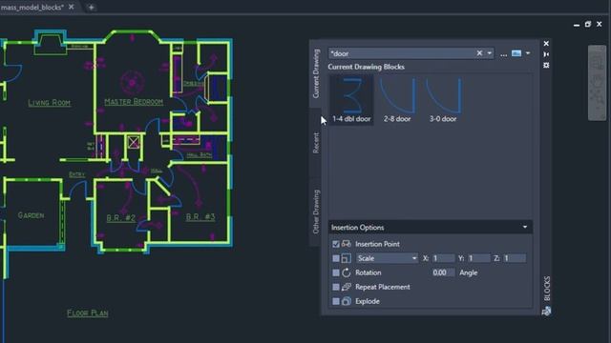
Task: Minimize the drawing window
Action: pyautogui.click(x=577, y=25)
